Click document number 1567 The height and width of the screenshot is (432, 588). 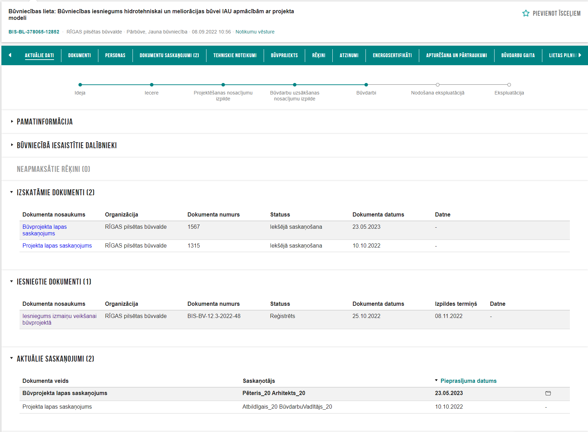click(x=194, y=227)
